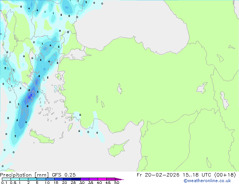Click the legend label '0.5'
Viewport: 239px width, 184px height.
click(13, 182)
